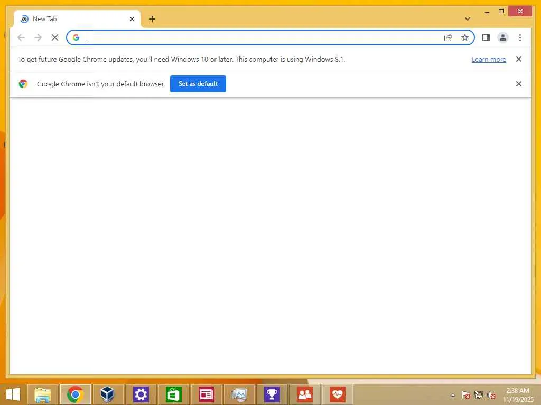Open the Health & Fitness heart app

click(x=338, y=394)
